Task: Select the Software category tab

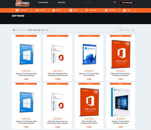Action: tap(22, 10)
